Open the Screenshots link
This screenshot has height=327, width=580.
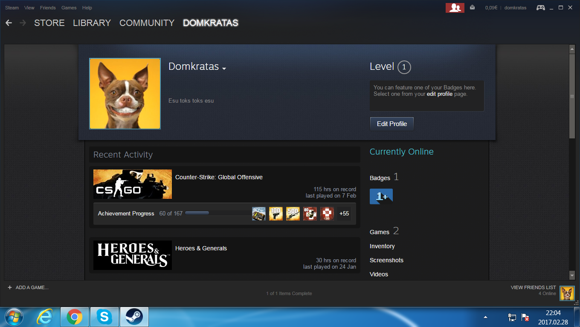click(386, 260)
